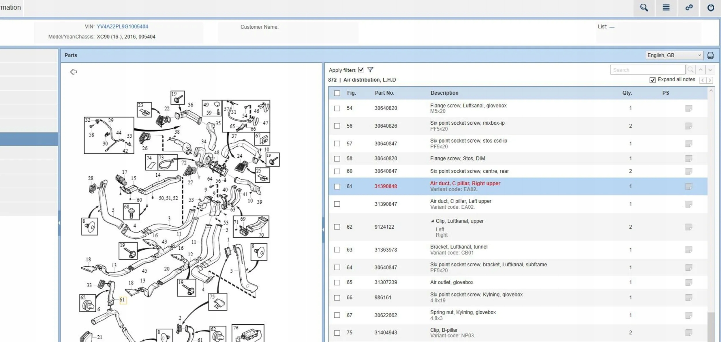Viewport: 721px width, 342px height.
Task: Select part number 31390847 row
Action: (386, 204)
